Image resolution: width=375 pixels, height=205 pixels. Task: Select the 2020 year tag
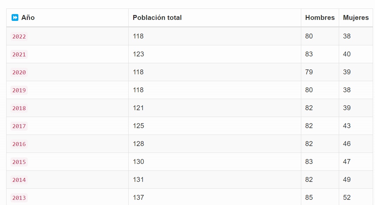coord(19,72)
